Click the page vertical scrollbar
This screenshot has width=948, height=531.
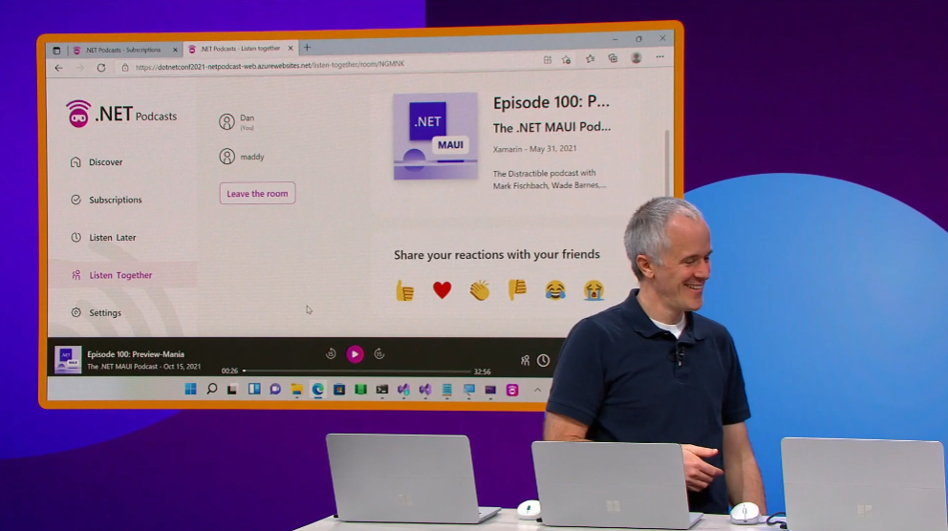click(667, 163)
